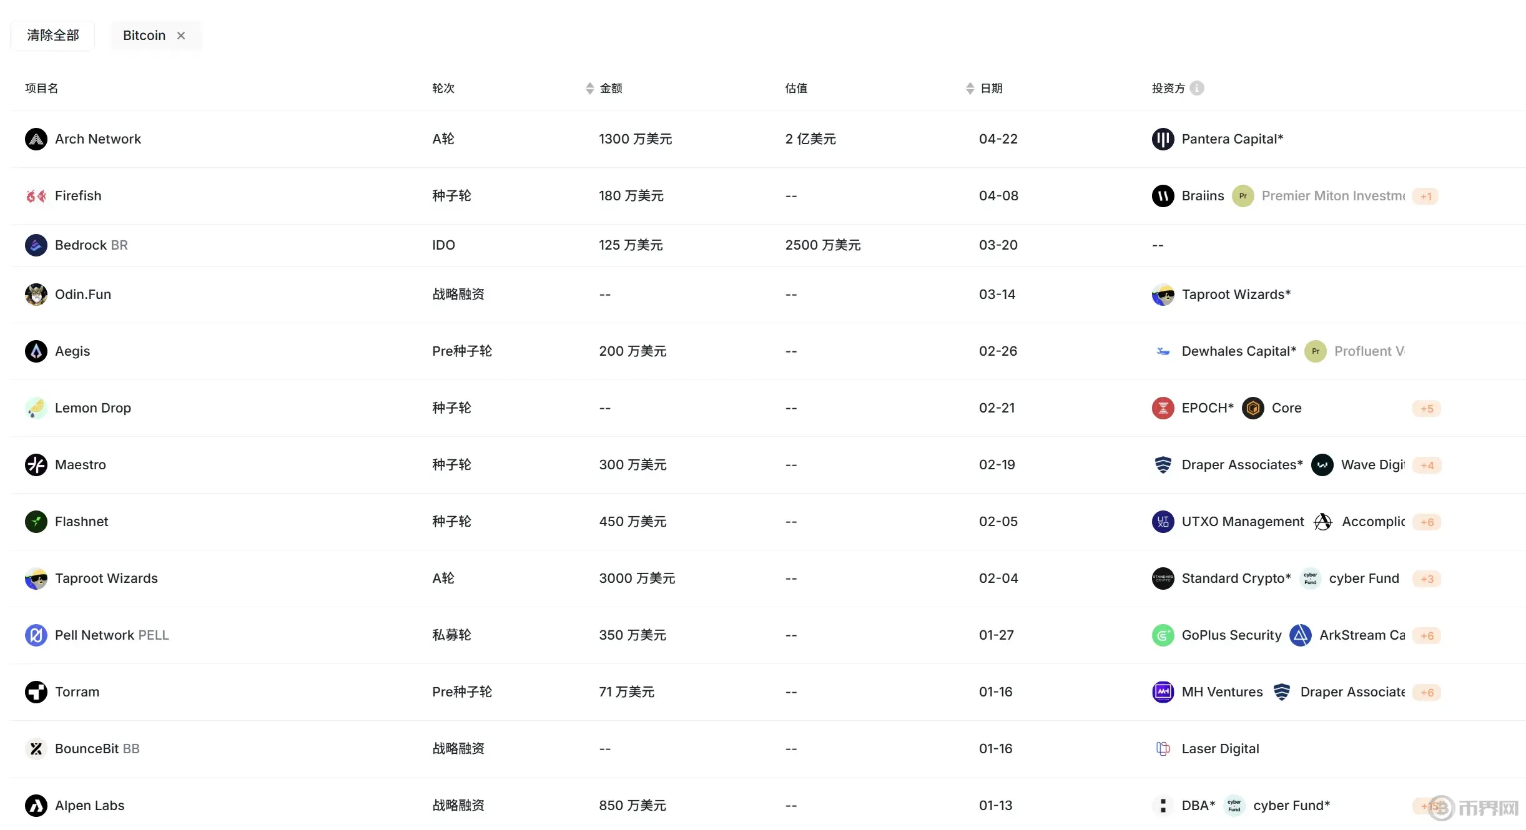
Task: Open Laser Digital investor link
Action: click(1221, 749)
